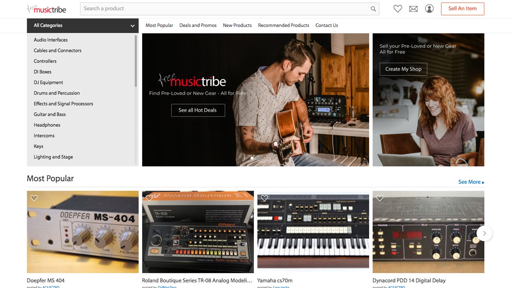This screenshot has height=288, width=512.
Task: Favorite the Doepfer MS 404 with its heart
Action: 34,198
